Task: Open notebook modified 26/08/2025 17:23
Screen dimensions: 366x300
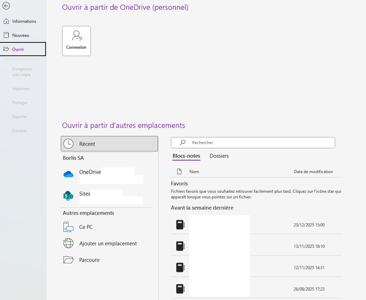Action: pyautogui.click(x=257, y=289)
